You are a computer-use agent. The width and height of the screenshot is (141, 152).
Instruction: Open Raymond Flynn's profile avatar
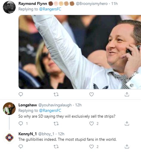[9, 7]
